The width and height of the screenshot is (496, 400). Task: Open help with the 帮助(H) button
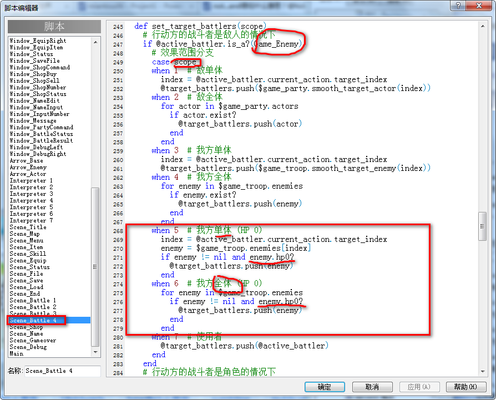465,387
